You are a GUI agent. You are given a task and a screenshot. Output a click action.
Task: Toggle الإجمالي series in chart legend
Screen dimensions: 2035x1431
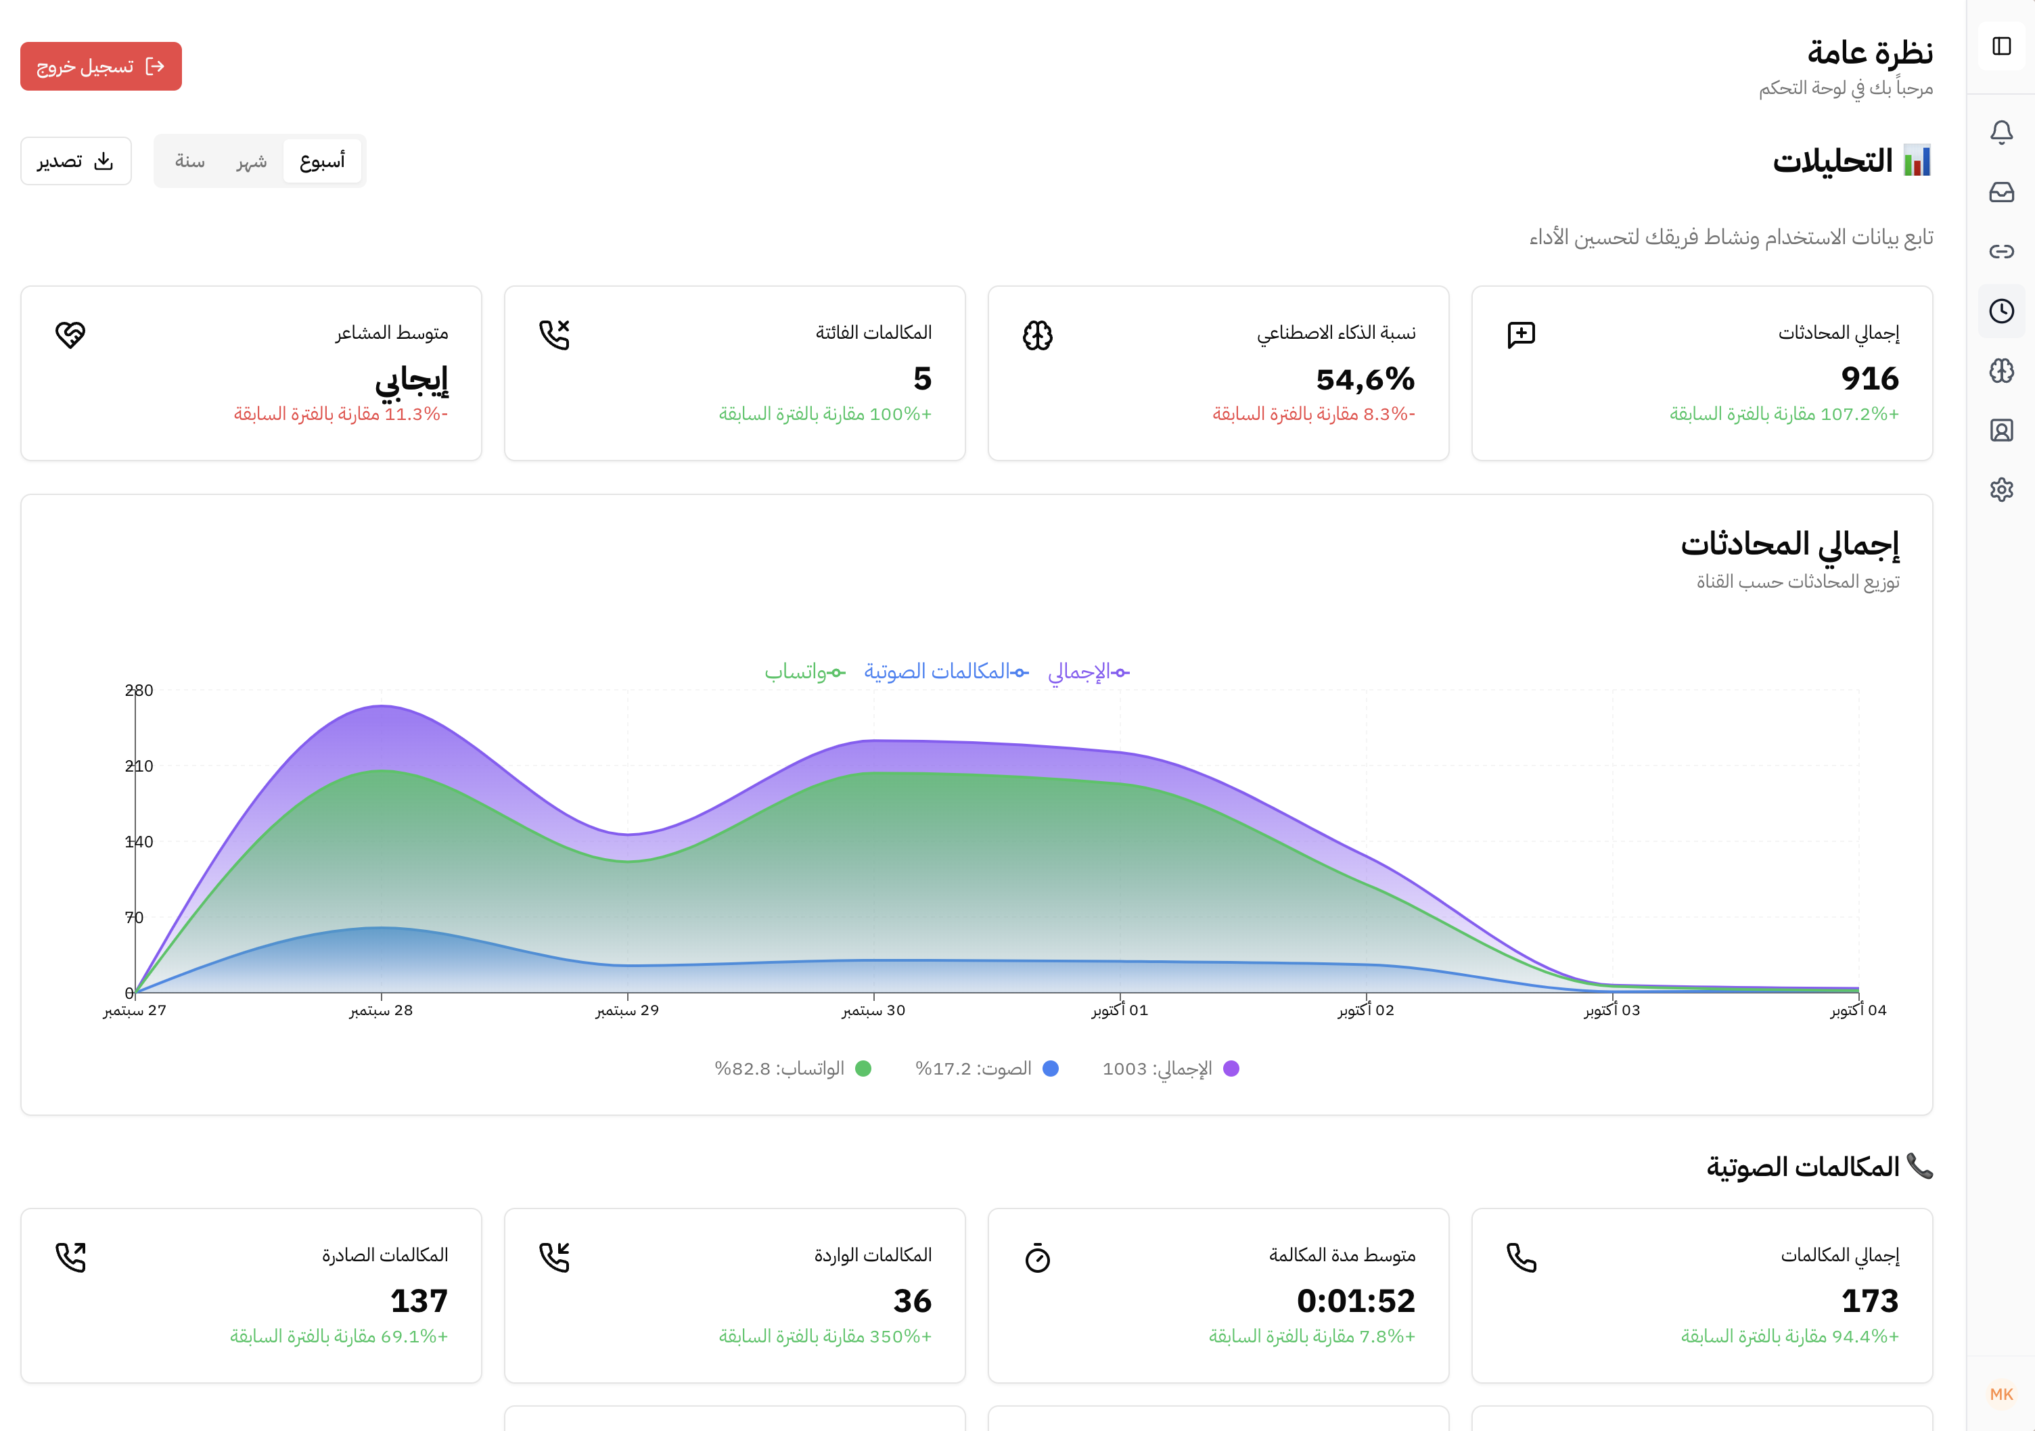(1089, 672)
